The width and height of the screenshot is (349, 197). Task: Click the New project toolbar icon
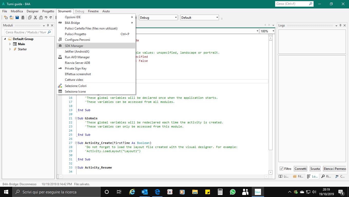pos(6,18)
